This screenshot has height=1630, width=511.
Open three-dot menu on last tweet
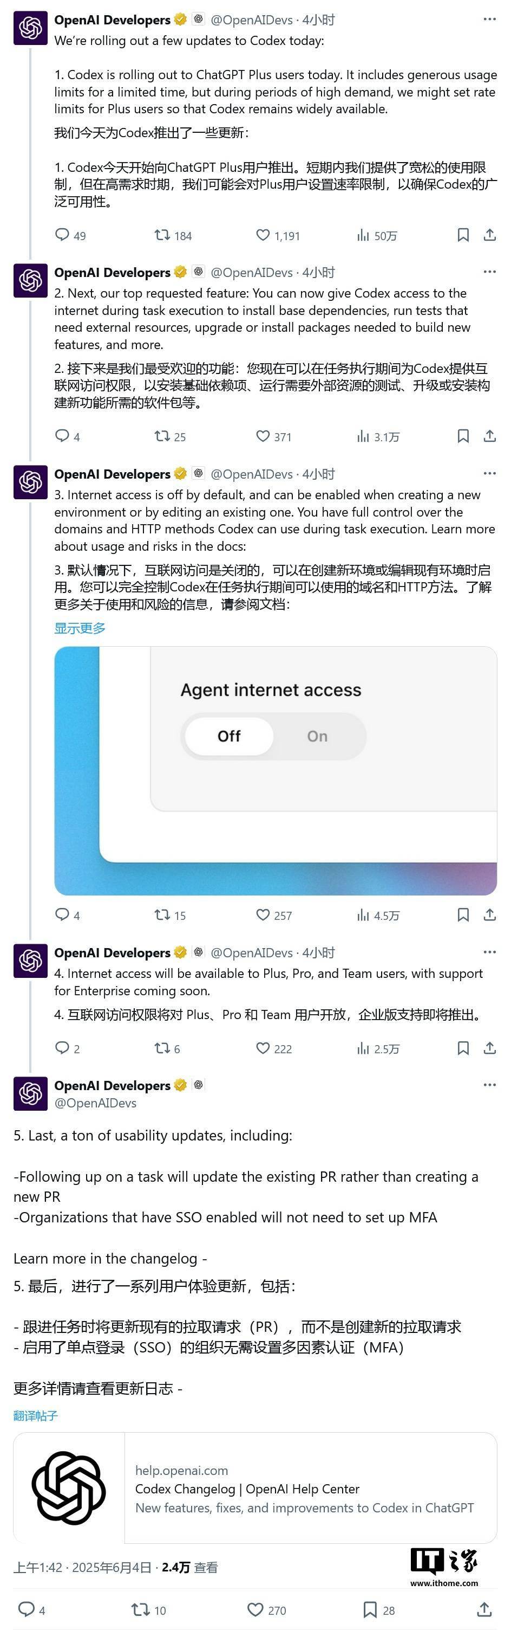[x=489, y=1085]
